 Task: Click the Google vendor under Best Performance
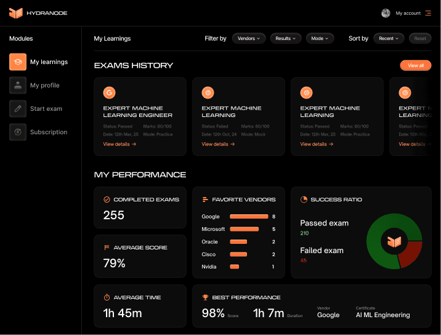(328, 315)
